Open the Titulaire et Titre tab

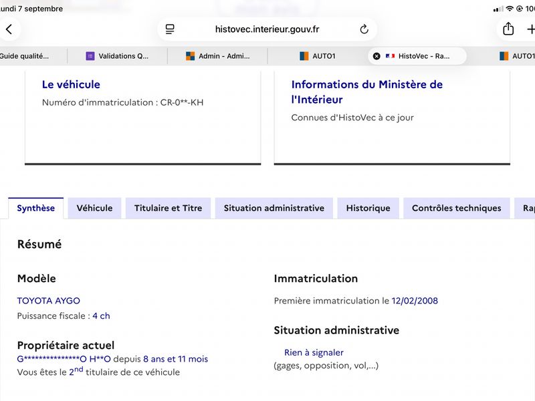(x=169, y=208)
